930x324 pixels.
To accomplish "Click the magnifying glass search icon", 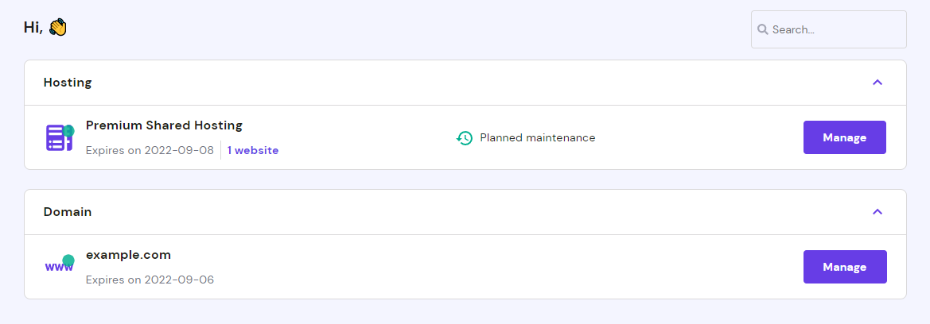I will coord(762,29).
